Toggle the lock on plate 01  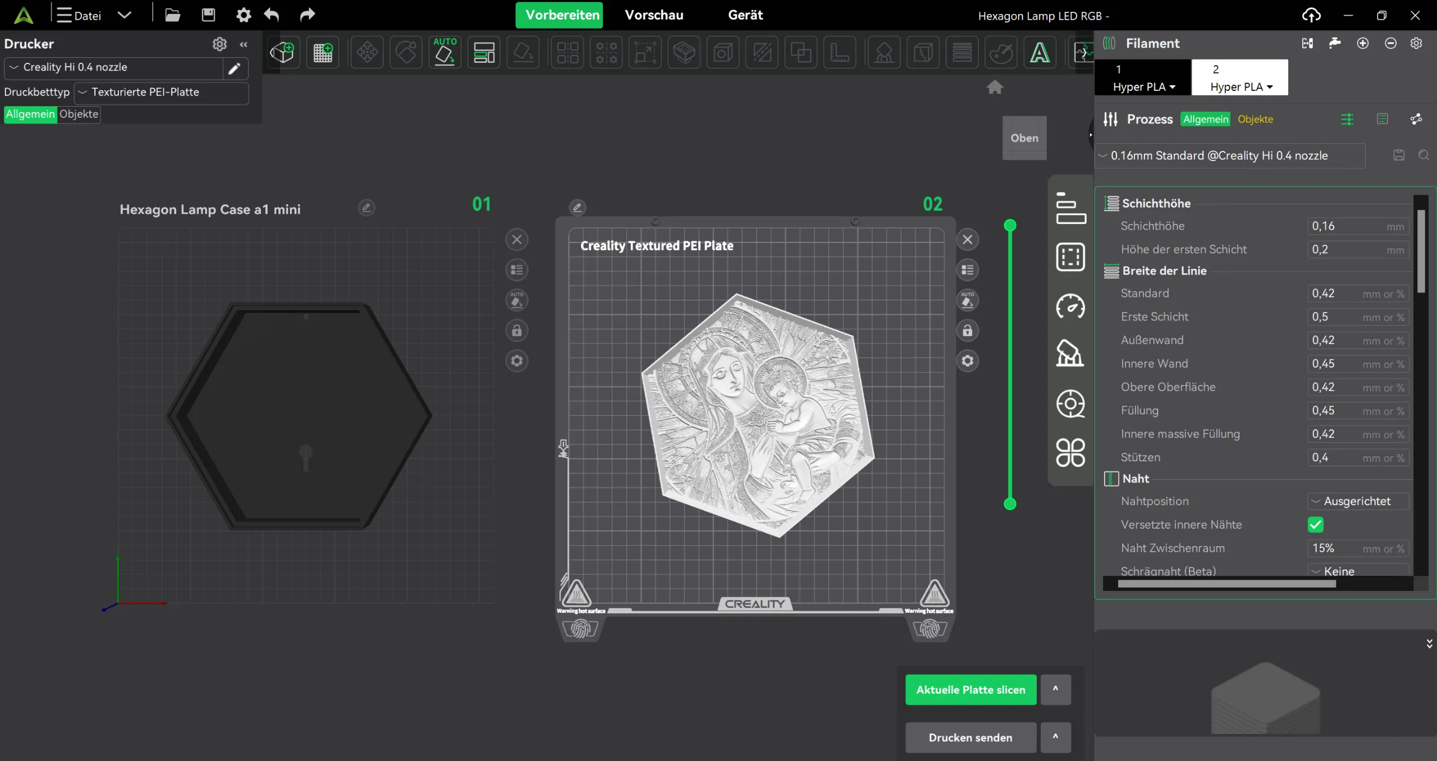tap(517, 331)
